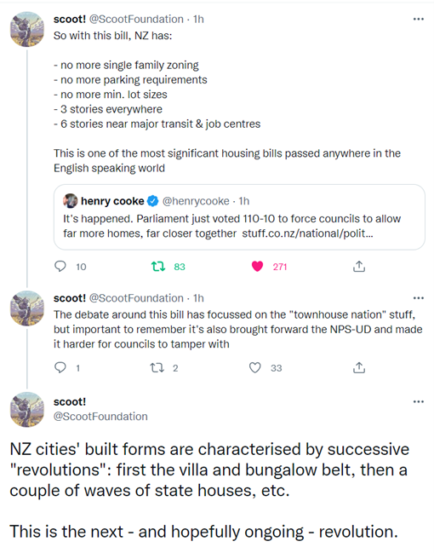Open more options on the first tweet
The image size is (434, 553).
(x=418, y=19)
